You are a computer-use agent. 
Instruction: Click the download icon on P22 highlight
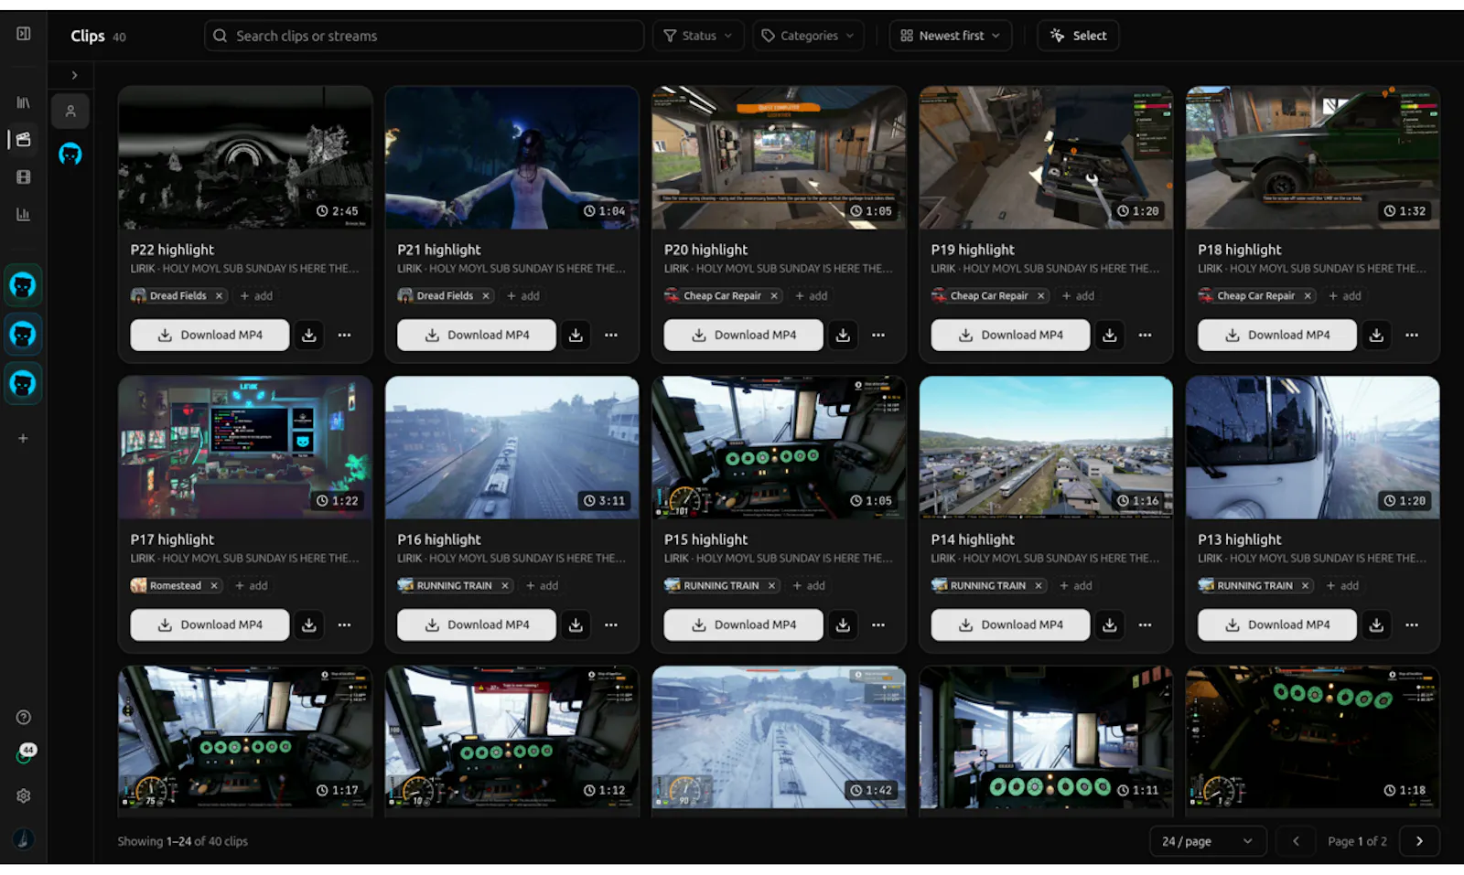309,336
